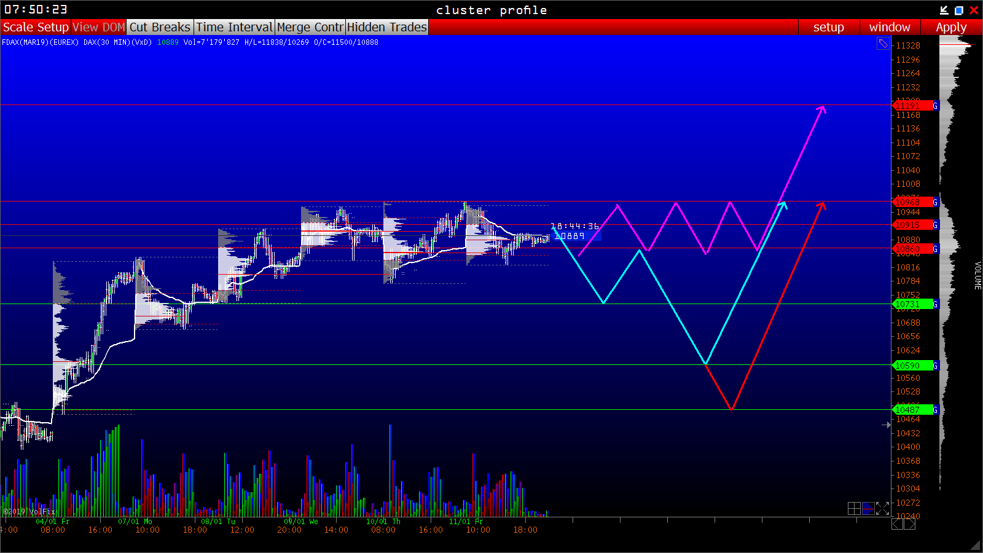Select the red 10915 price level label
Image resolution: width=983 pixels, height=553 pixels.
912,225
